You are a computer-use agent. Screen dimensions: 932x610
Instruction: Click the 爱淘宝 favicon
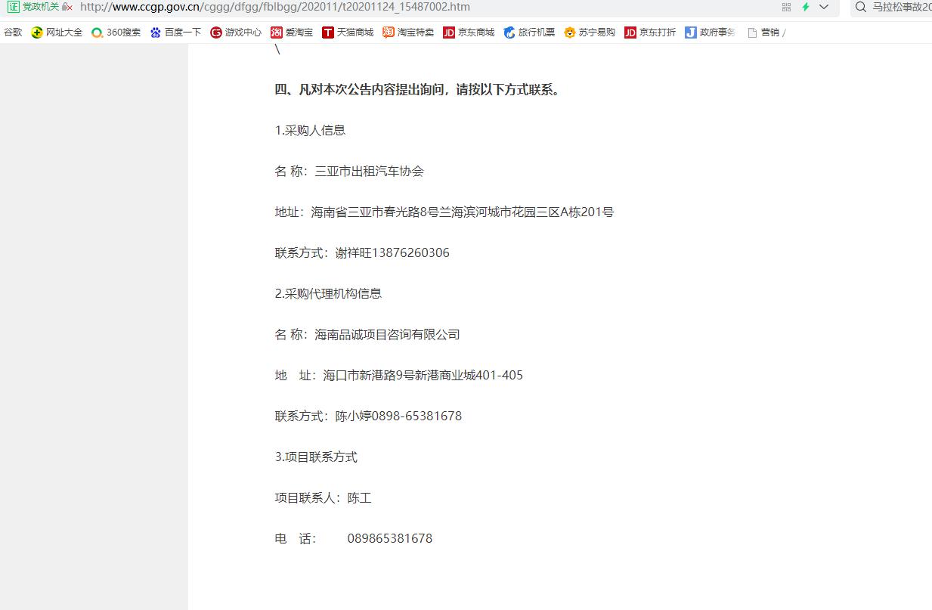(x=277, y=33)
